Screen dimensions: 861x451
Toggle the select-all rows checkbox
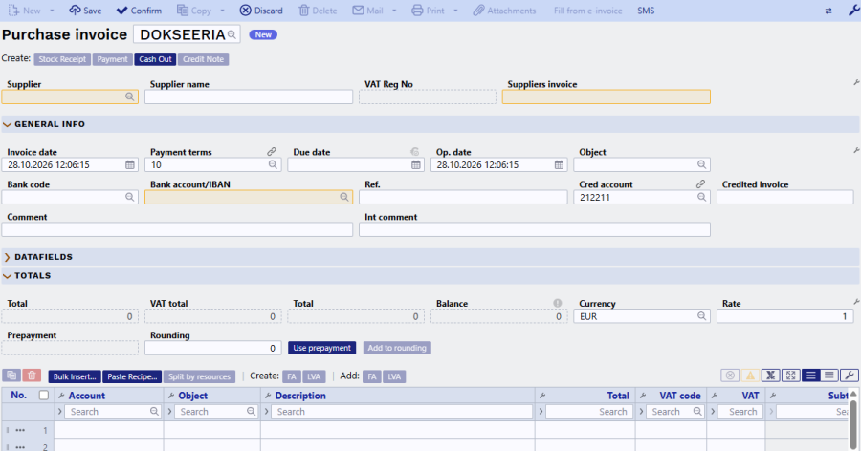point(44,395)
